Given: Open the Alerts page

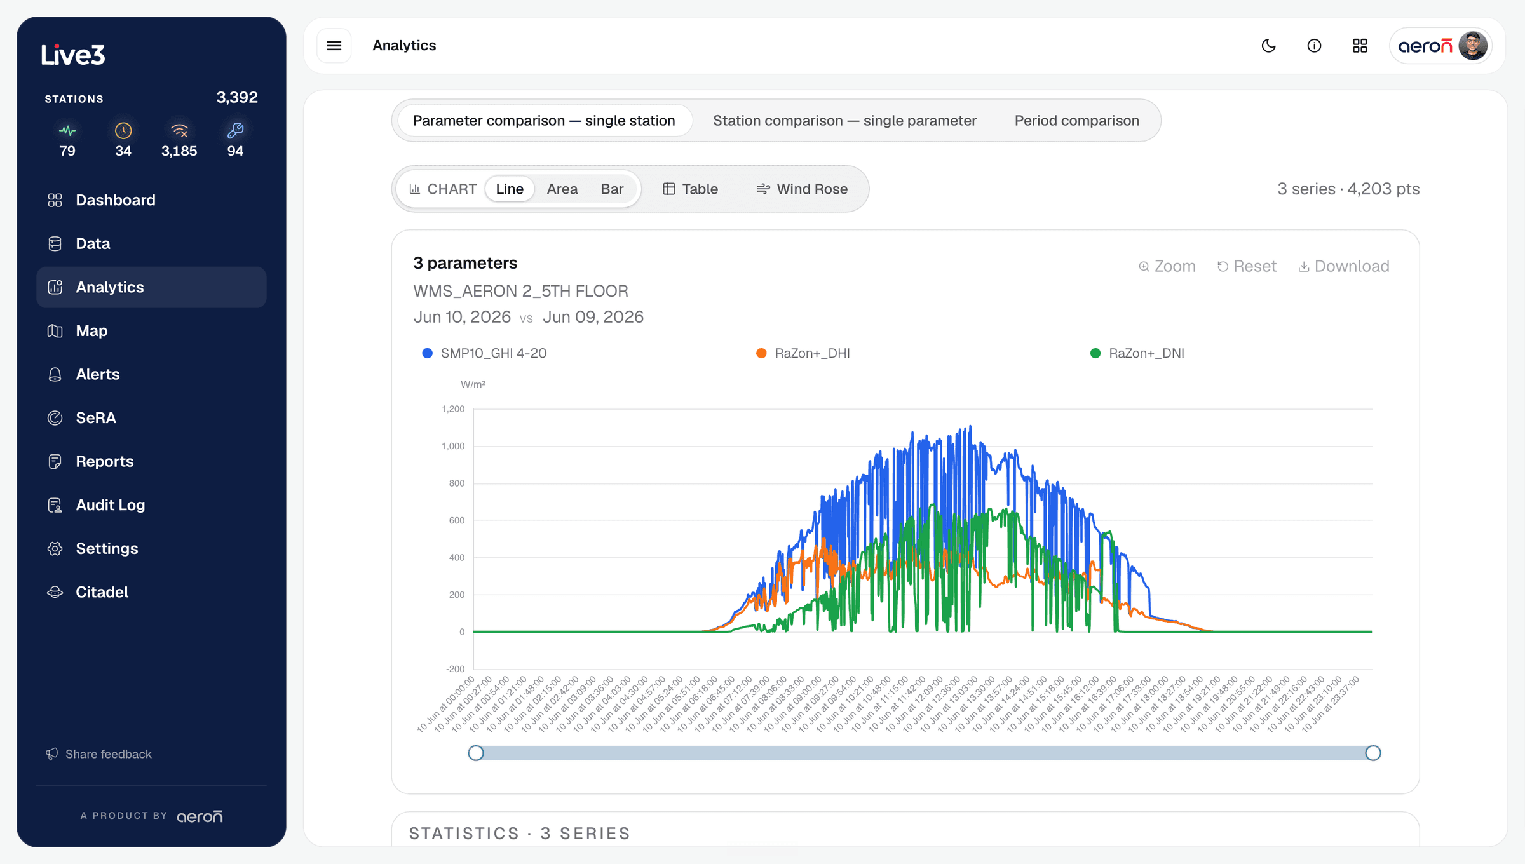Looking at the screenshot, I should pyautogui.click(x=151, y=374).
